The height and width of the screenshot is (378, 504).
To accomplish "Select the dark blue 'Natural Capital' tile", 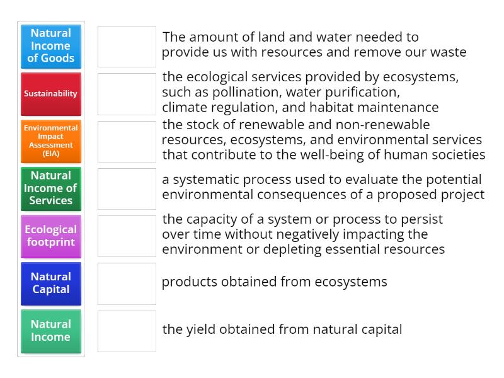I will [50, 283].
